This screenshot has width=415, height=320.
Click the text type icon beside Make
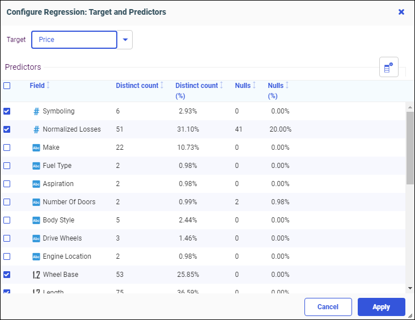[x=36, y=148]
